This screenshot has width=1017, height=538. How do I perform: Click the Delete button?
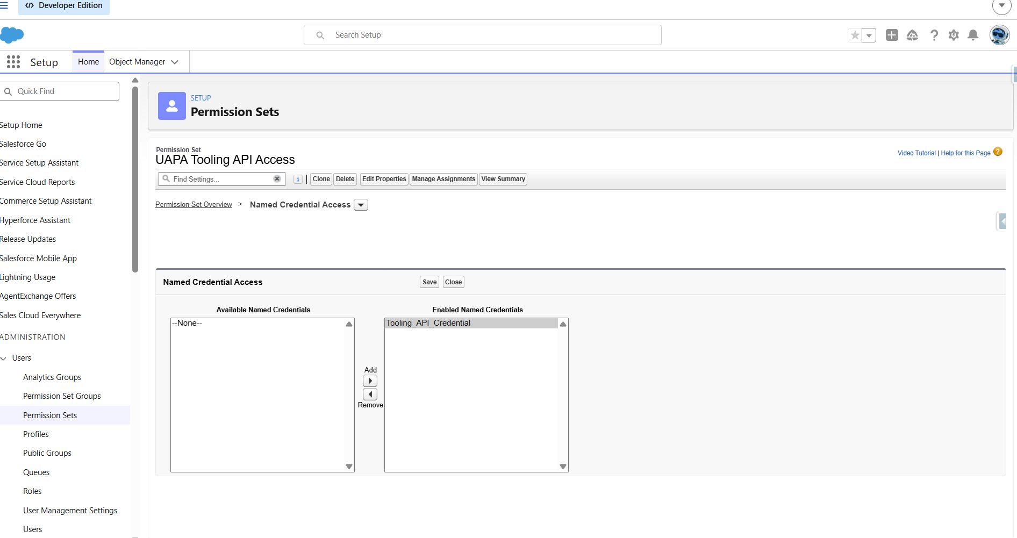(345, 179)
